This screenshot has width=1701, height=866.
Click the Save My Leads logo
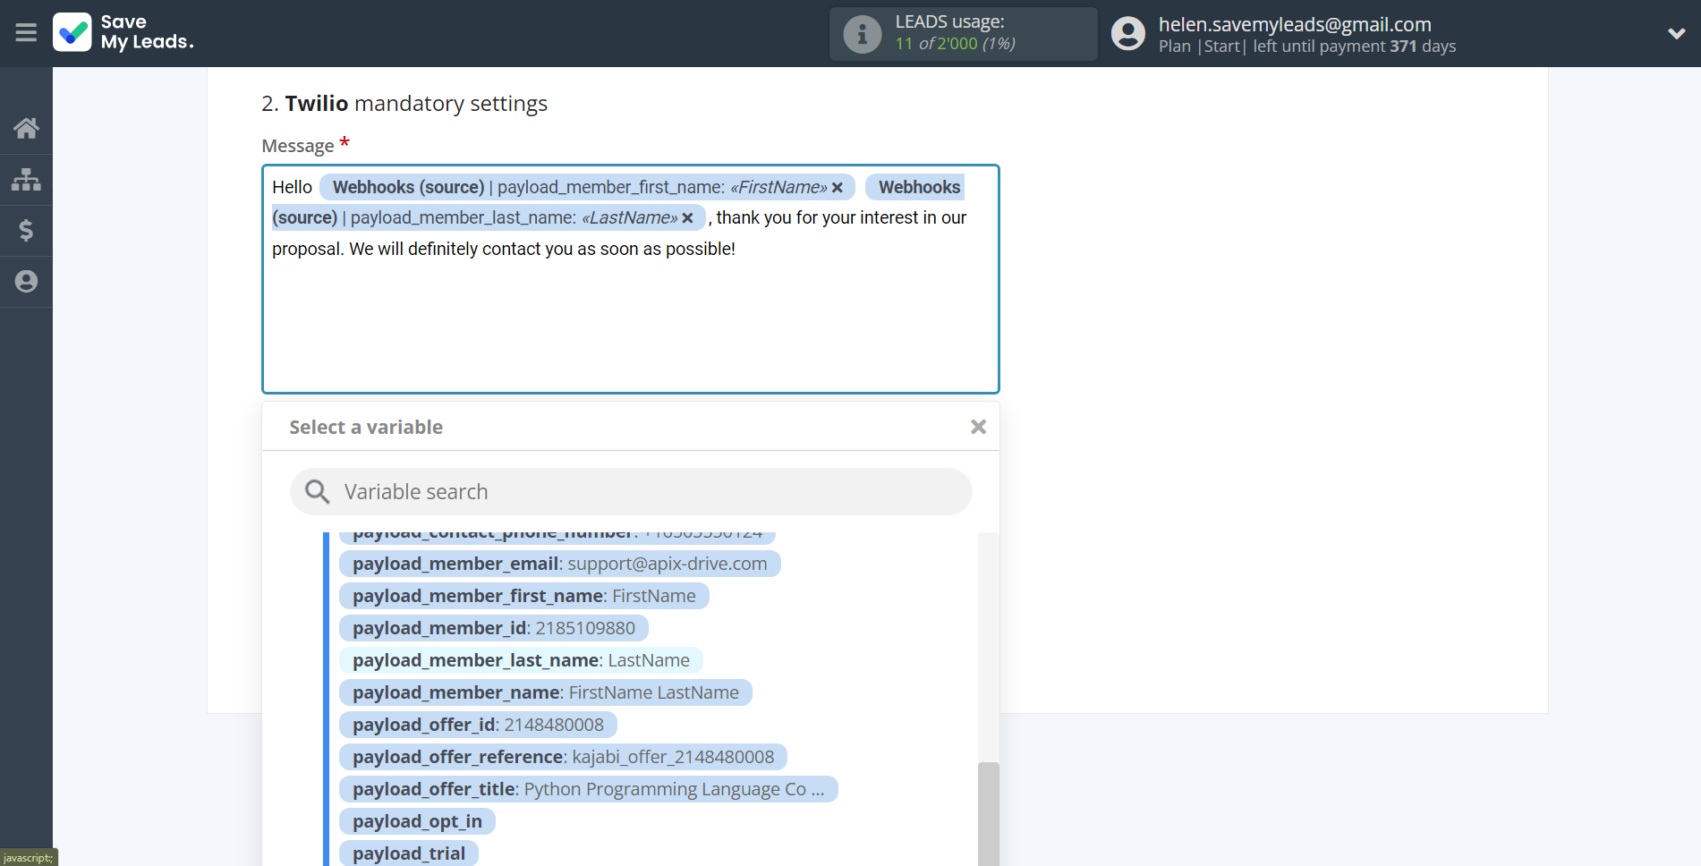pos(123,32)
